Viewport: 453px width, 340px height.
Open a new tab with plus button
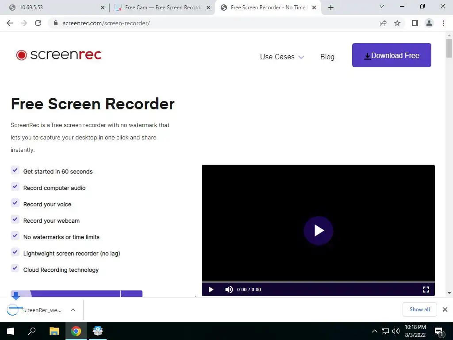[x=331, y=8]
